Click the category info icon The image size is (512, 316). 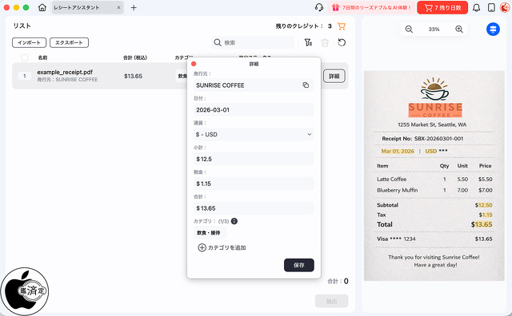pos(234,221)
